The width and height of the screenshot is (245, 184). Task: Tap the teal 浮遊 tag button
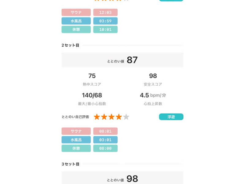[171, 117]
